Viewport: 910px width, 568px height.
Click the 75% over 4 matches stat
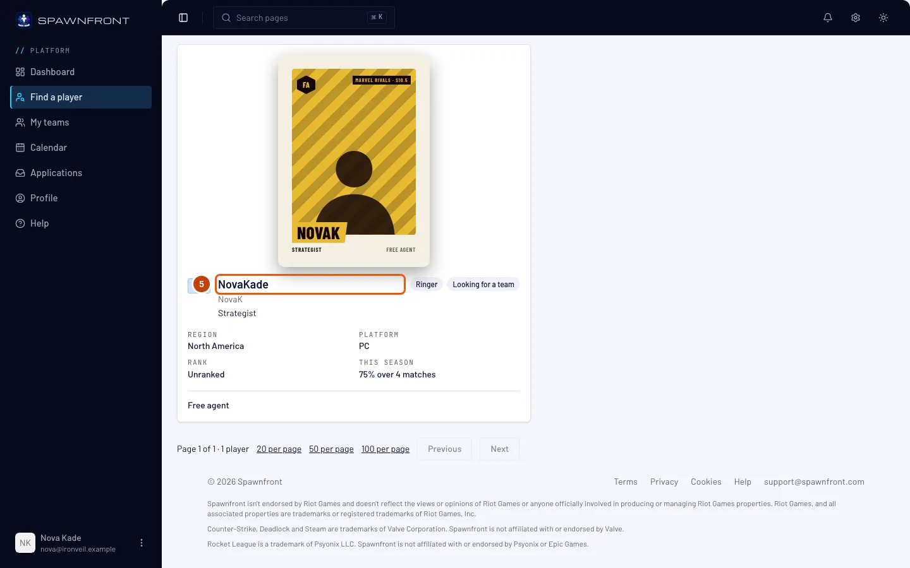click(x=397, y=375)
